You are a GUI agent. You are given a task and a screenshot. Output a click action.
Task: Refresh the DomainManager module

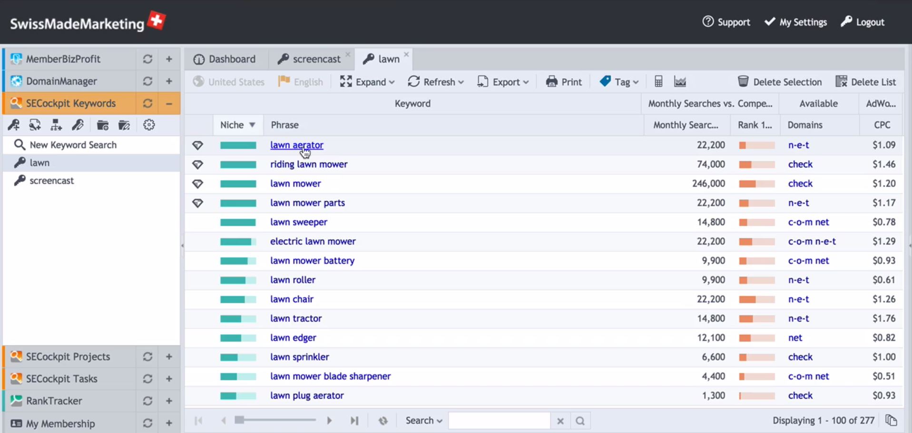147,81
